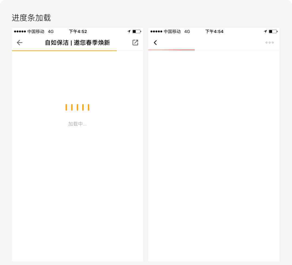Click signal dots in left status bar

pos(20,31)
